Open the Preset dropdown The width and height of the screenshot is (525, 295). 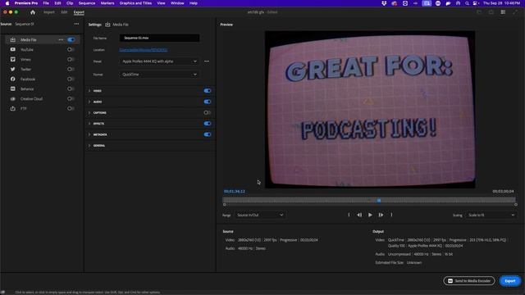pos(159,61)
